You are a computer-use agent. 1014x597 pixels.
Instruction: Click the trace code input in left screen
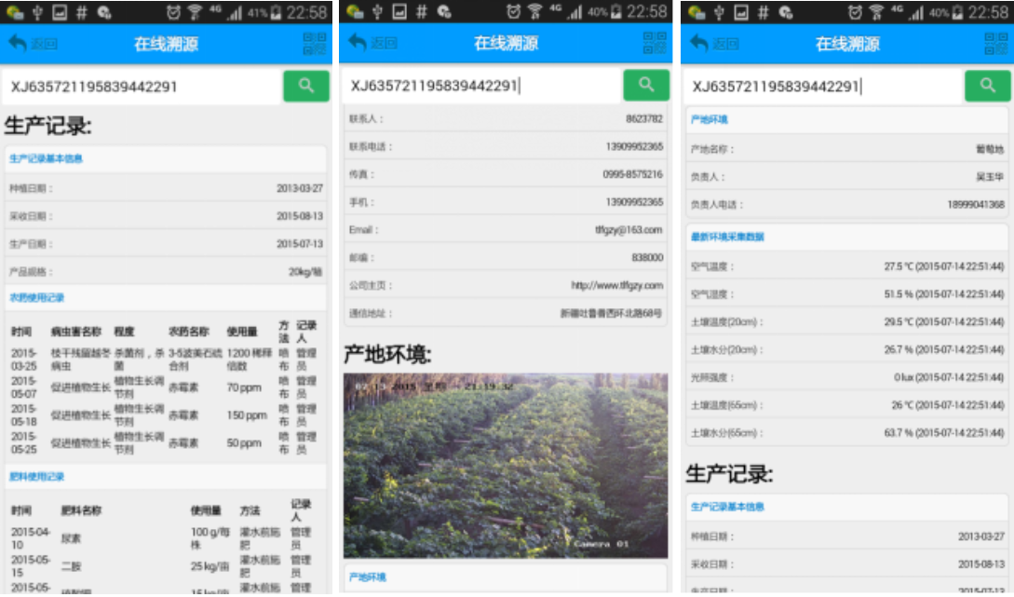142,87
